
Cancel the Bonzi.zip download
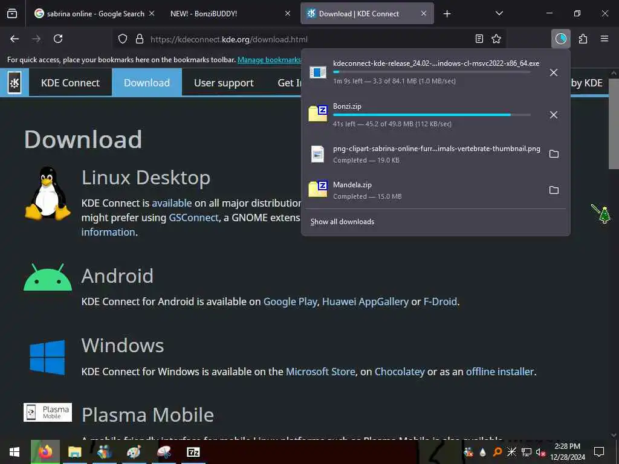[x=554, y=115]
